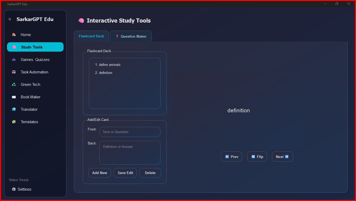
Task: Open Book Maker using its book icon
Action: point(14,97)
